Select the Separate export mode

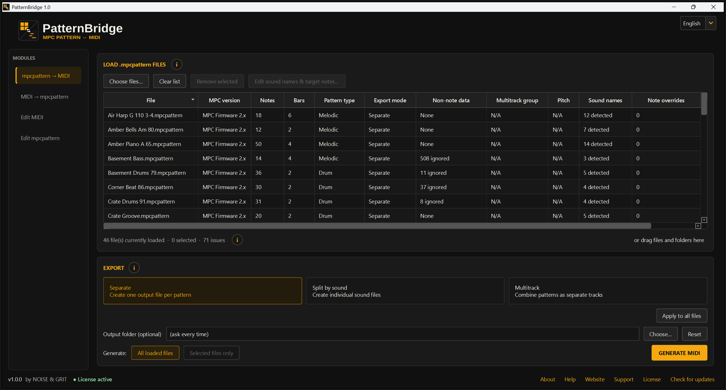(x=203, y=291)
